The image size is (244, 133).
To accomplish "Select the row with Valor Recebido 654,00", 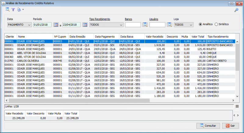I will click(120, 73).
